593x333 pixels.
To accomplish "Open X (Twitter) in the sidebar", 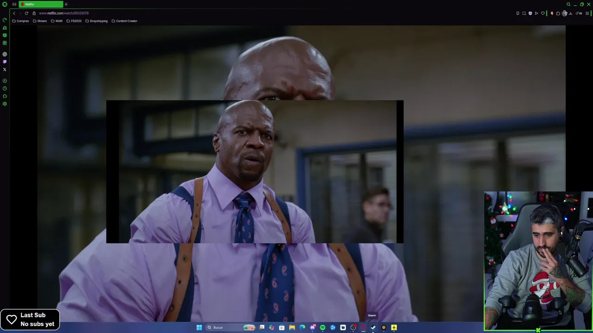I will point(5,69).
